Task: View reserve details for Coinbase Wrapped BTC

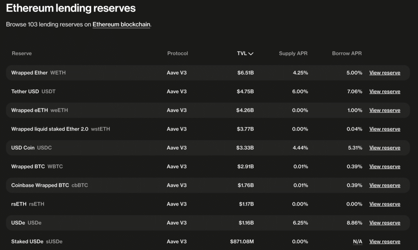Action: click(384, 185)
